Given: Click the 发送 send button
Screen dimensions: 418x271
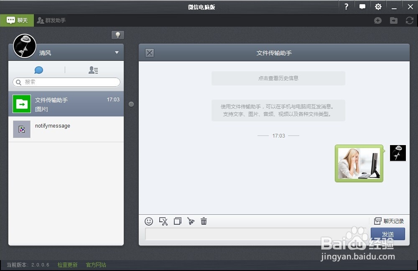Looking at the screenshot, I should click(x=387, y=234).
